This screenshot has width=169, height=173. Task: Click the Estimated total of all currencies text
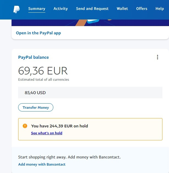(44, 80)
